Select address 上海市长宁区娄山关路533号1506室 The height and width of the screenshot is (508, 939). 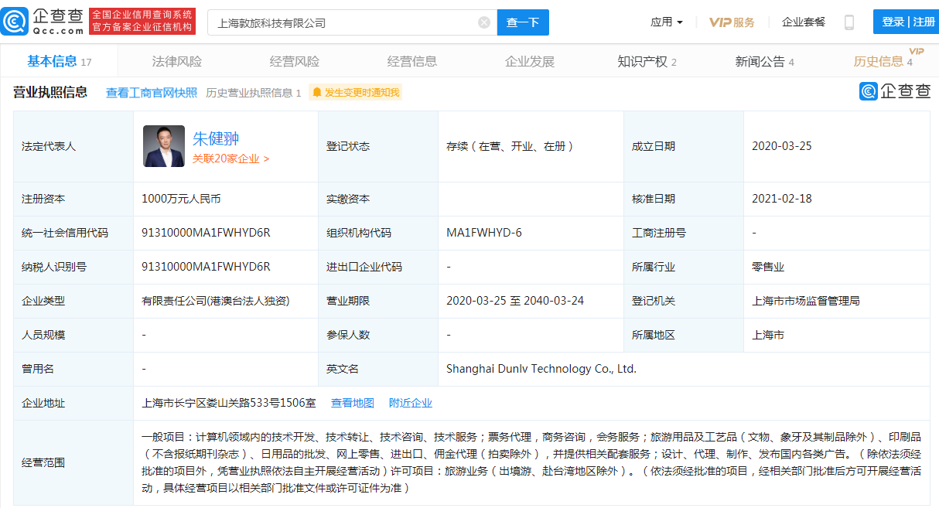pos(229,403)
